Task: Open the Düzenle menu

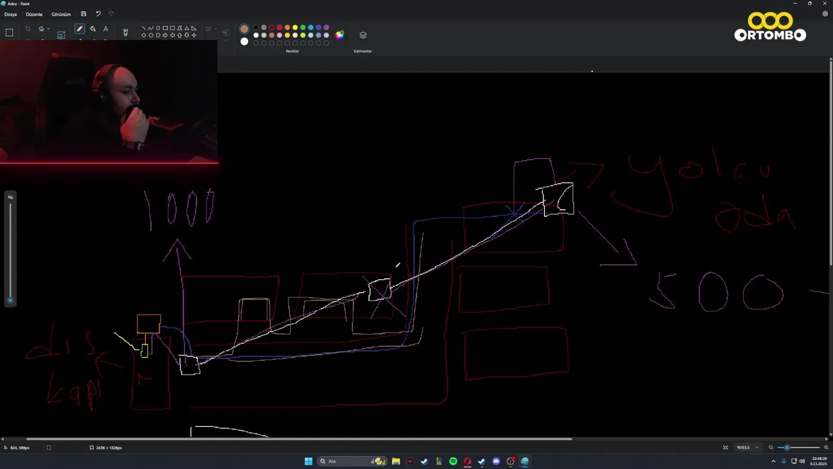Action: (34, 14)
